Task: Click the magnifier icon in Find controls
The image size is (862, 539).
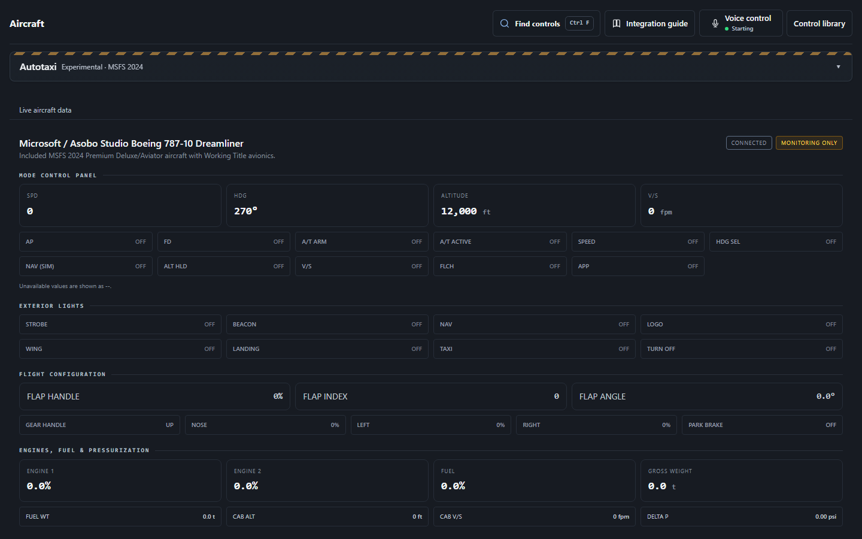Action: coord(505,23)
